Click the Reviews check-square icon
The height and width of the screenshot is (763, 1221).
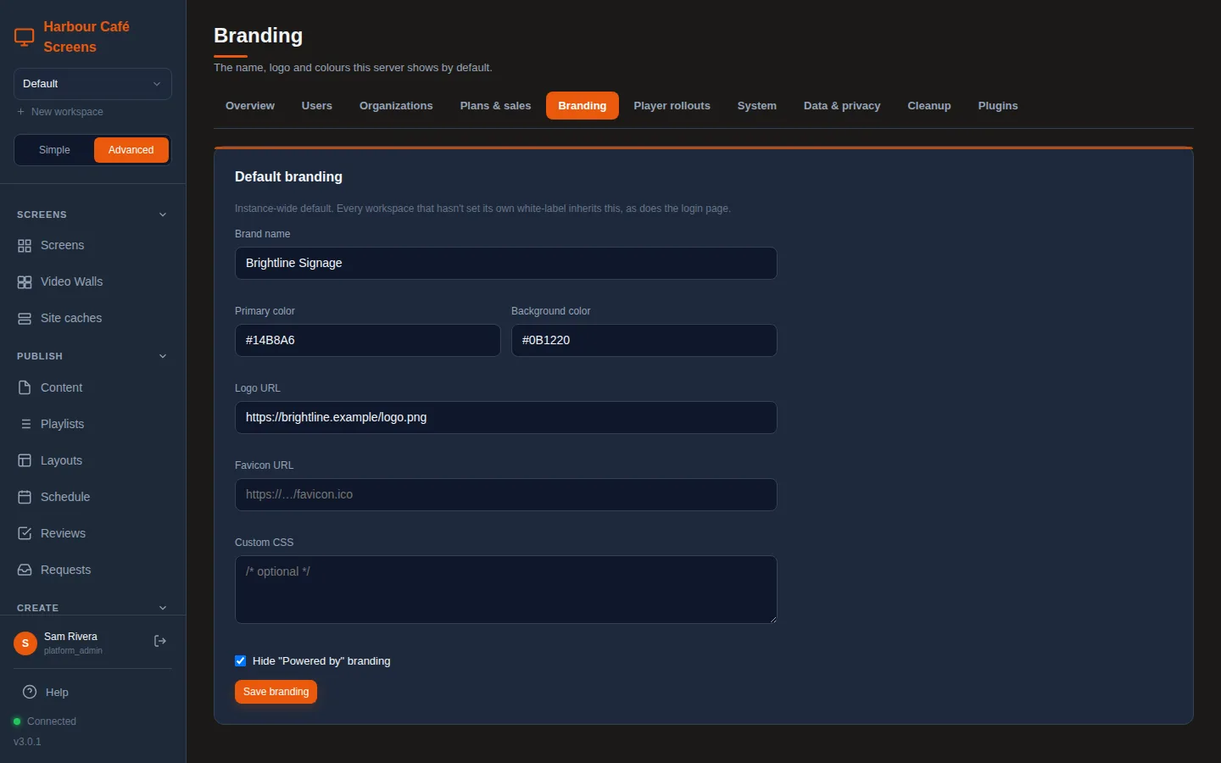(25, 533)
